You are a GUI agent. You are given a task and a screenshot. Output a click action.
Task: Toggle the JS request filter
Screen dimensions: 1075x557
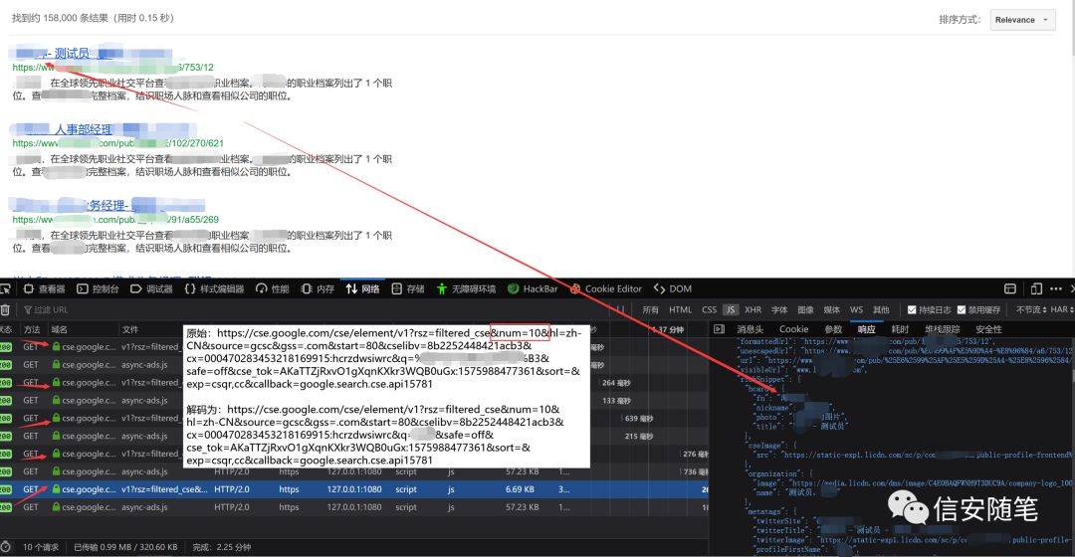[x=731, y=309]
